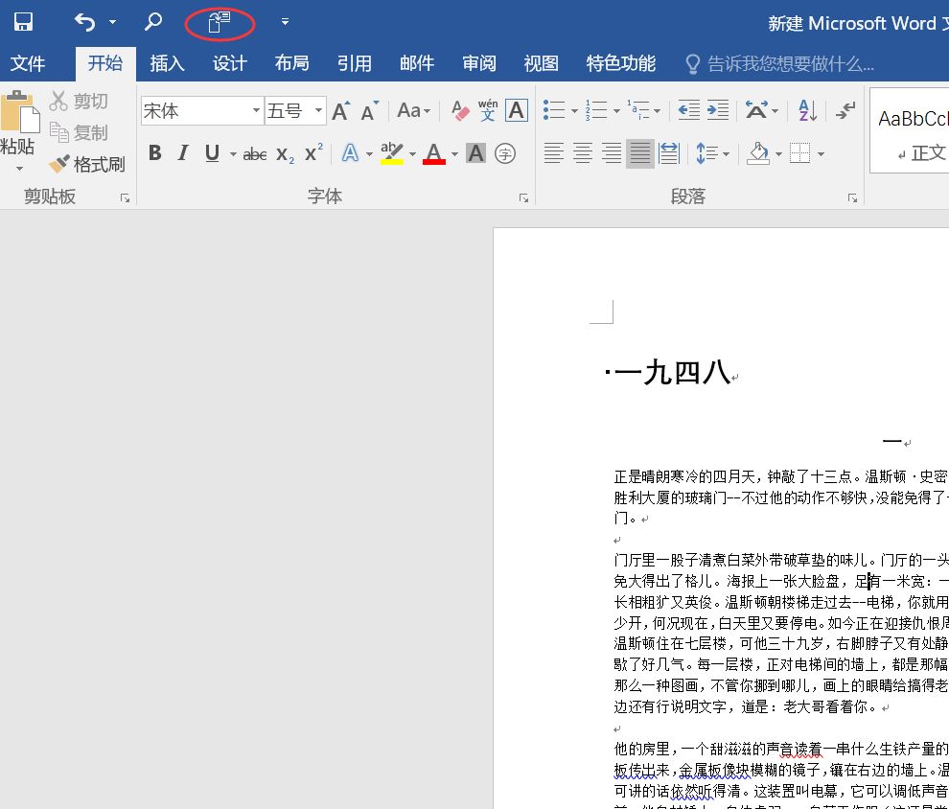Toggle character shading gray A

475,153
